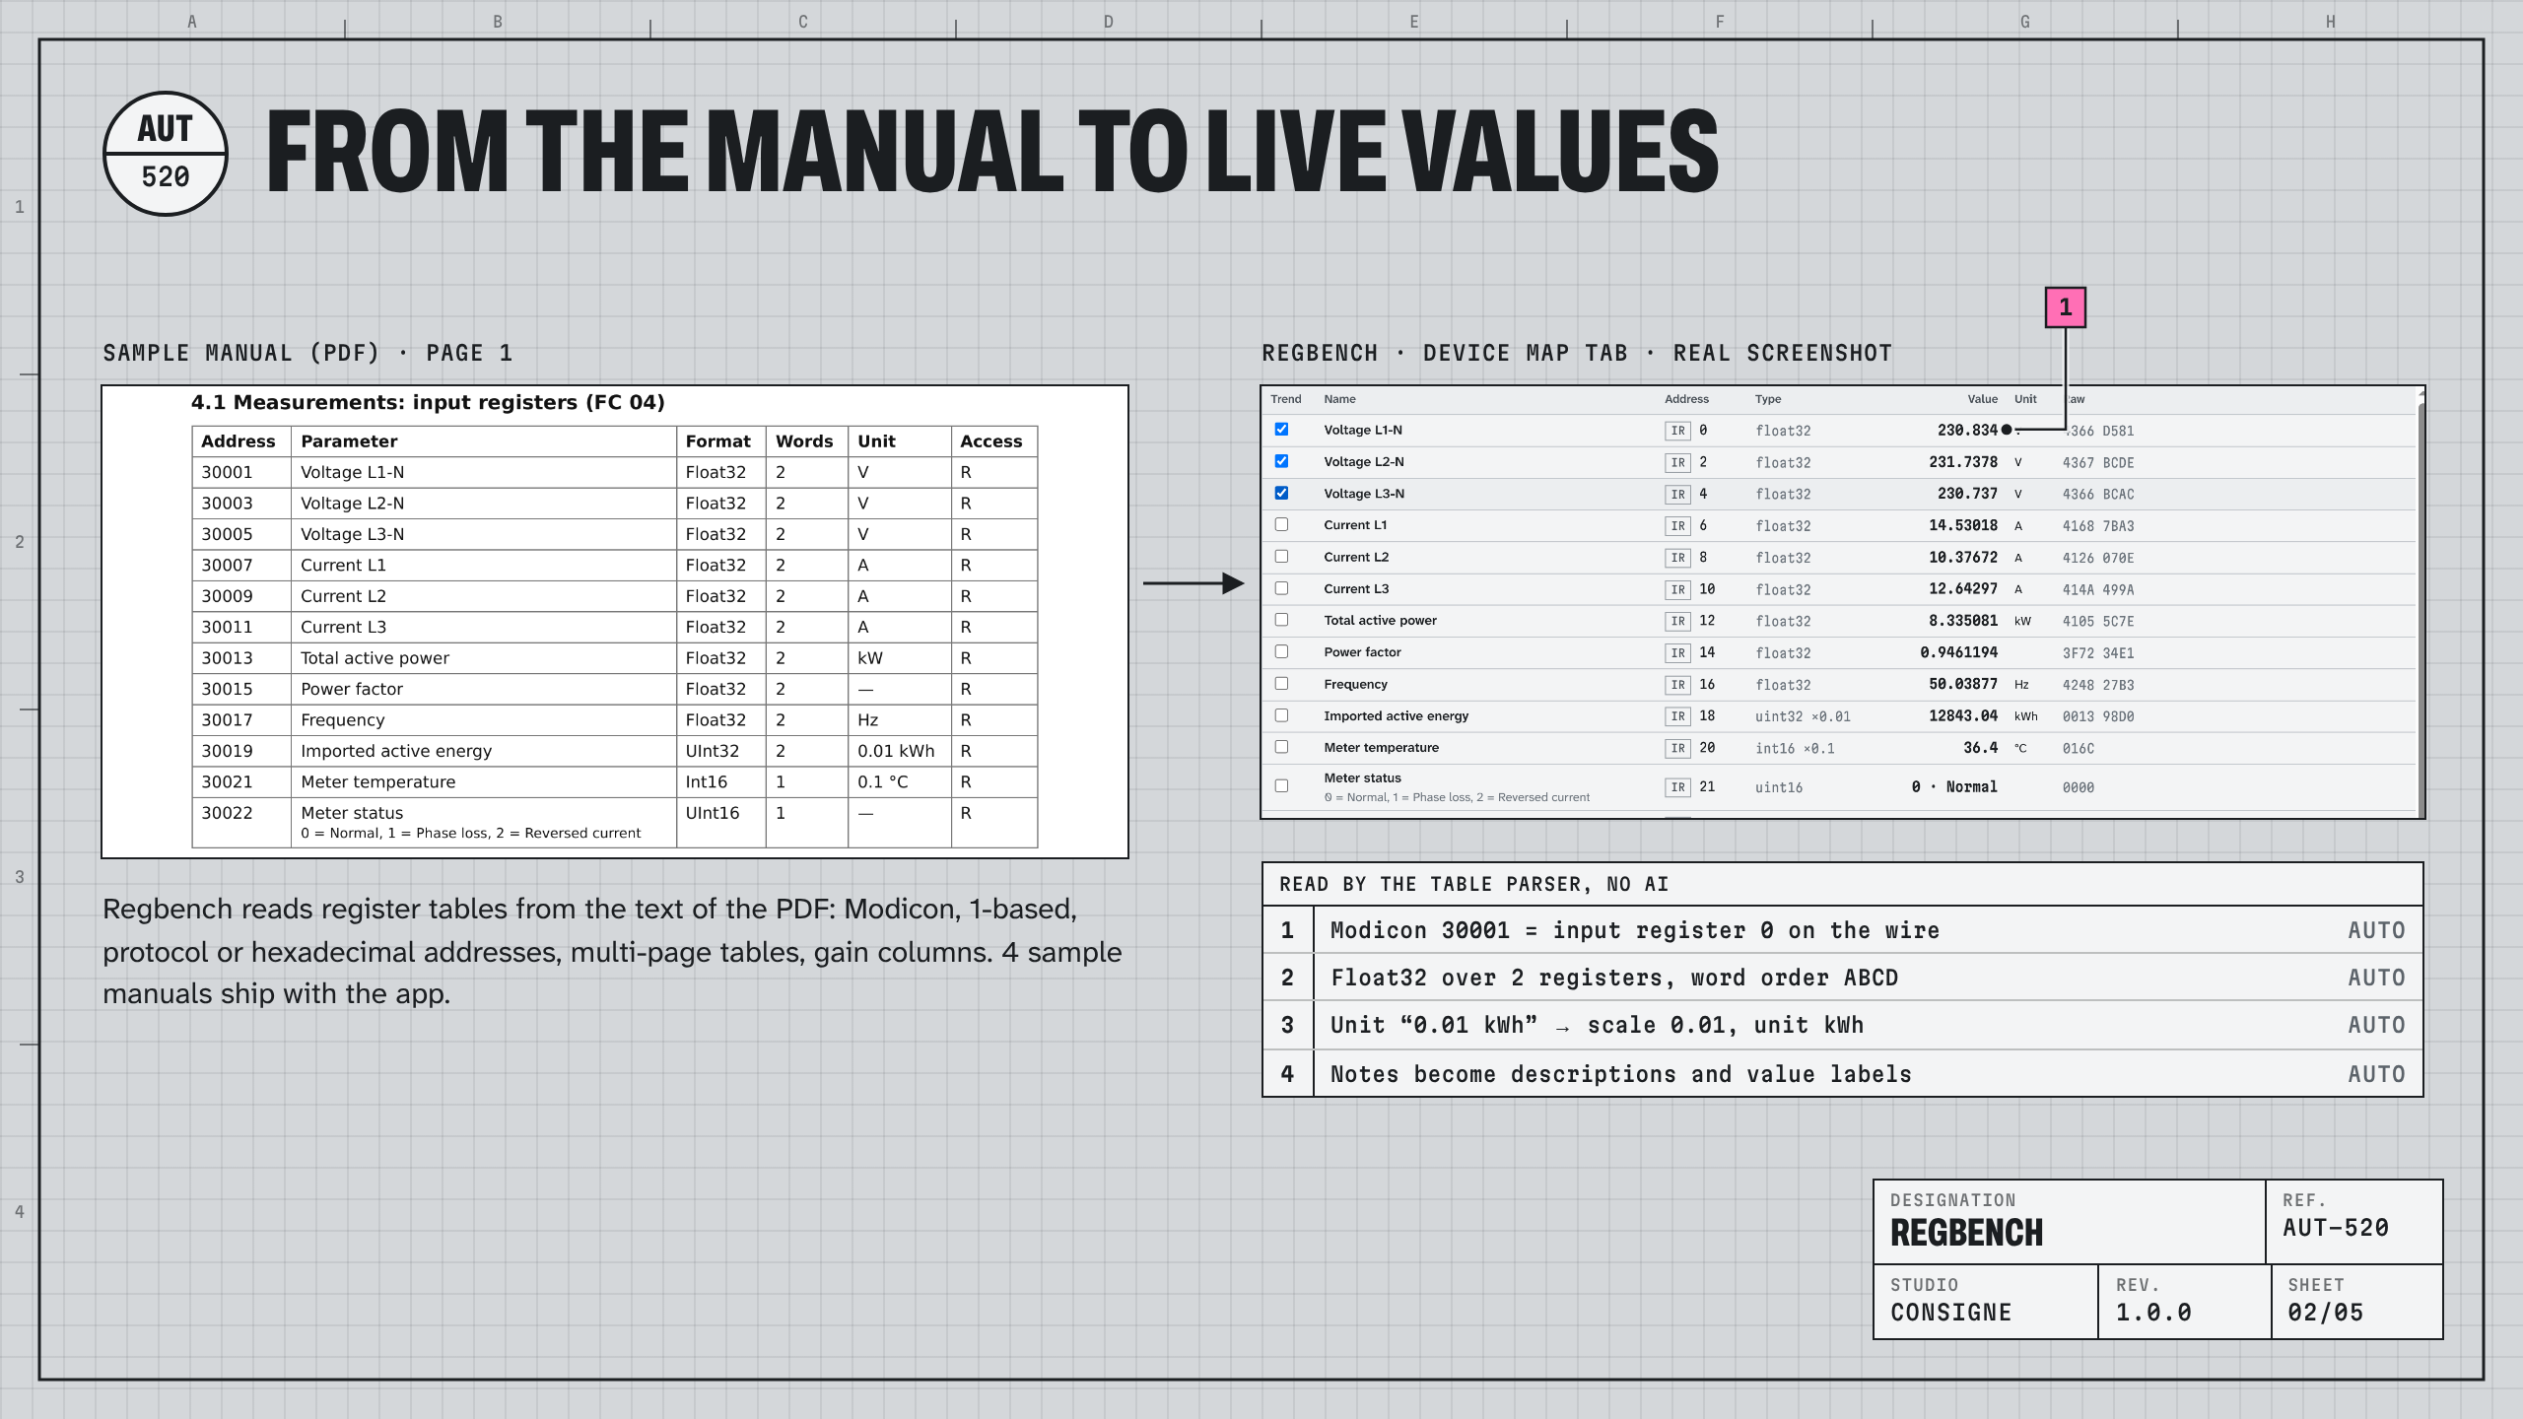
Task: Click the device map Unit column header
Action: coord(2025,399)
